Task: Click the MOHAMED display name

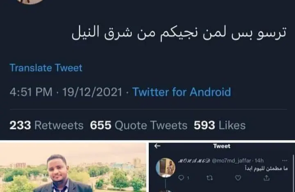Action: (x=194, y=161)
